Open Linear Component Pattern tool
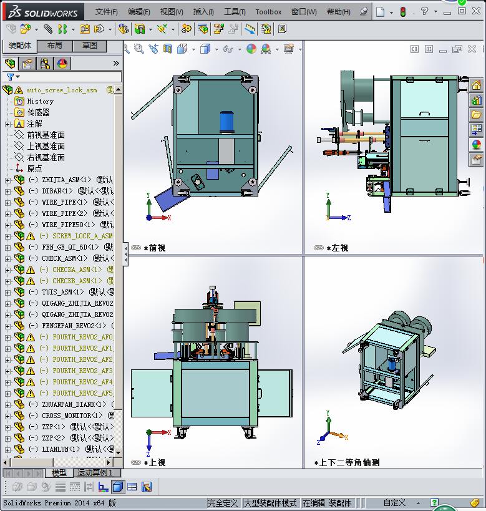 pyautogui.click(x=62, y=29)
